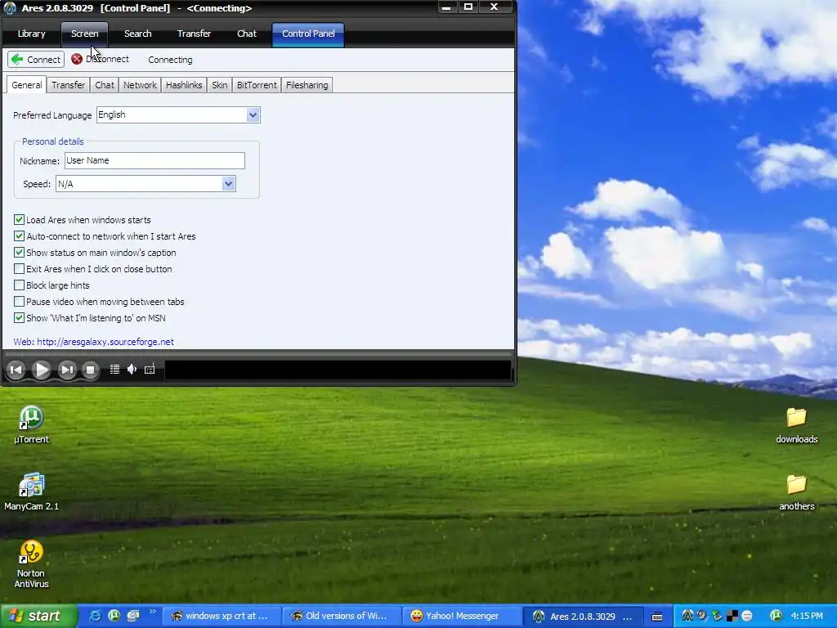
Task: Click the third quick launch icon
Action: 133,616
